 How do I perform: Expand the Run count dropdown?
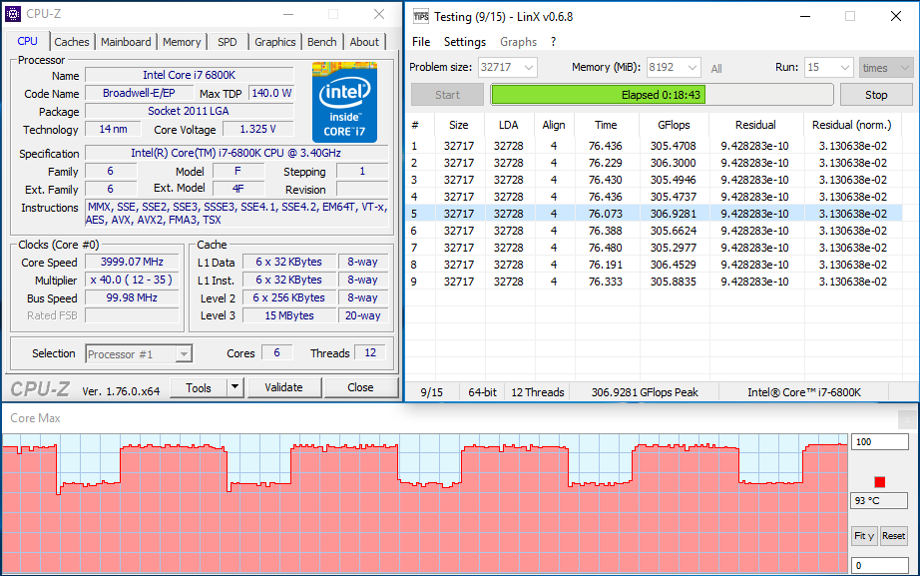click(x=844, y=68)
